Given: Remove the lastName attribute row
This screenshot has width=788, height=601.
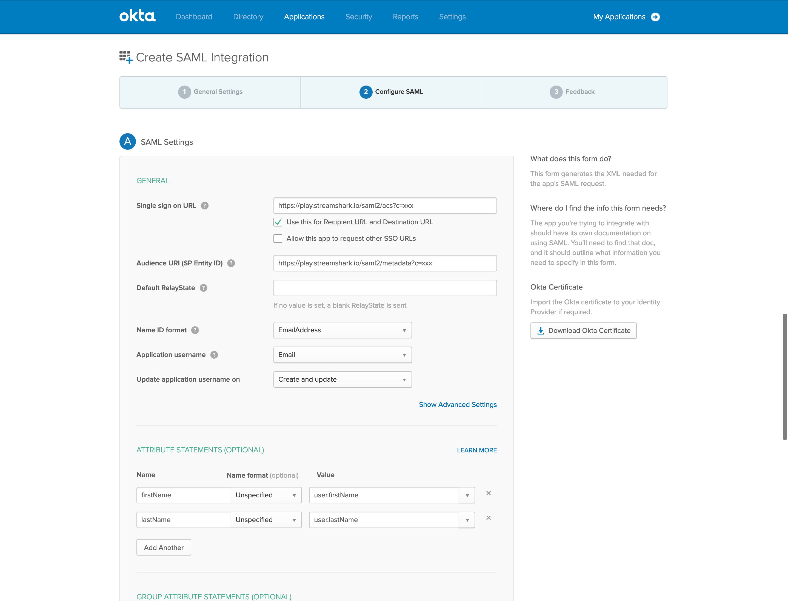Looking at the screenshot, I should coord(488,518).
